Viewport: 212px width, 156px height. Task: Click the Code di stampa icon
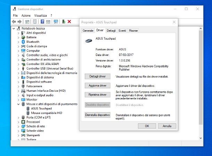click(x=23, y=46)
